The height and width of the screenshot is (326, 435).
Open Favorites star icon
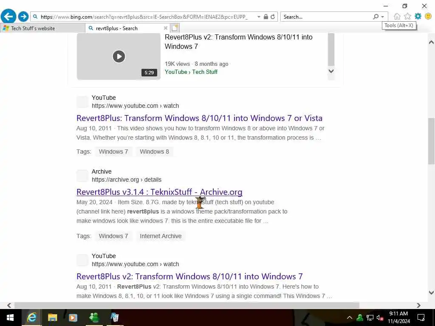tap(407, 17)
